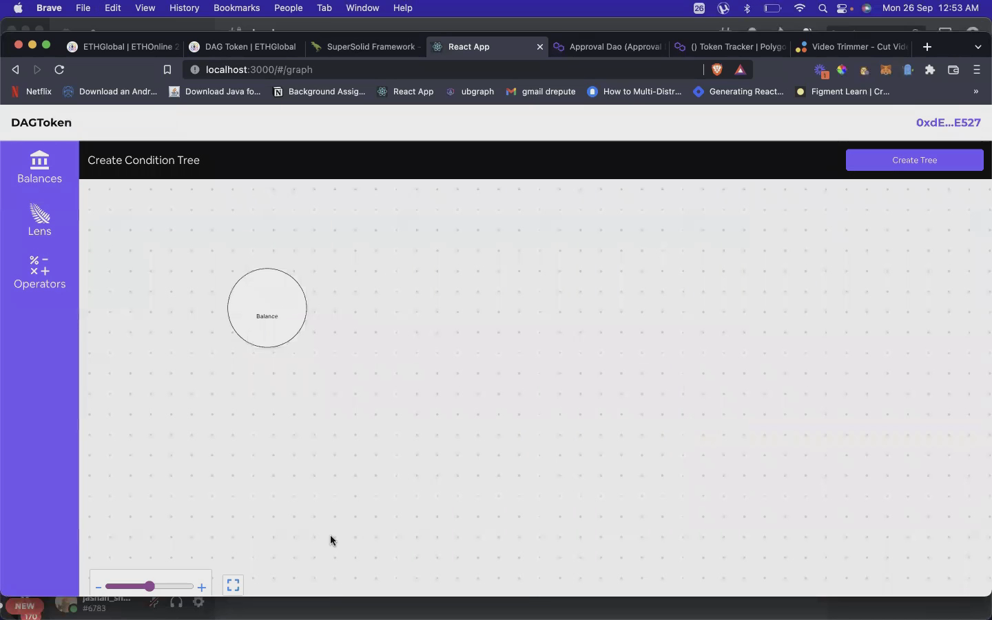992x620 pixels.
Task: Open the gmail drepute bookmark
Action: [541, 92]
